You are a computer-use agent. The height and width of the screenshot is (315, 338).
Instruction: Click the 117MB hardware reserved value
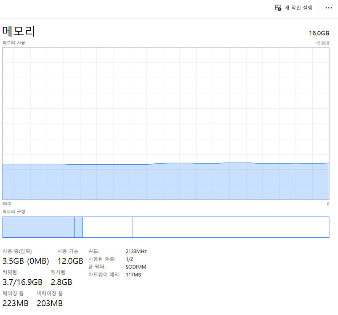tap(133, 275)
